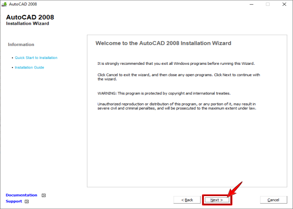Viewport: 293px width, 209px height.
Task: Click the Next button to continue
Action: (x=217, y=200)
